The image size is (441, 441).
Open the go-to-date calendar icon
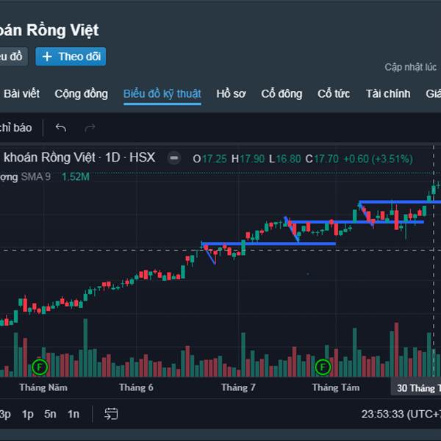click(111, 414)
